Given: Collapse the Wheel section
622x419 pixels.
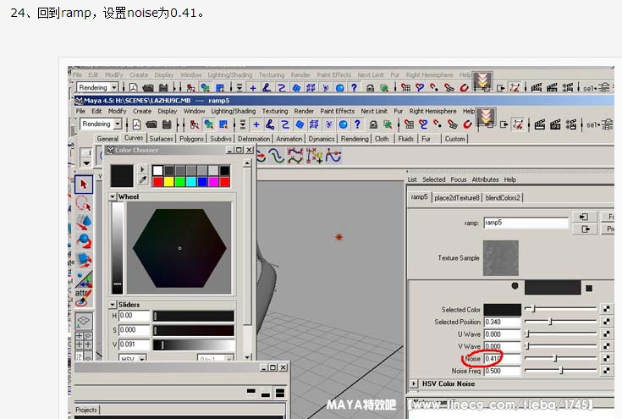Looking at the screenshot, I should click(113, 196).
